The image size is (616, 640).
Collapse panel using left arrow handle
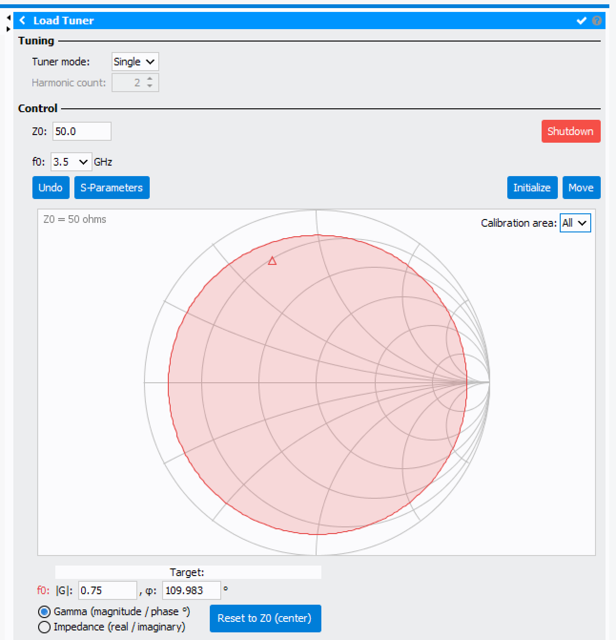click(x=9, y=18)
